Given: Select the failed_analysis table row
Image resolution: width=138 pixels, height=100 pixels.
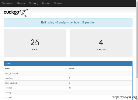Looking at the screenshot, I should tap(68, 83).
